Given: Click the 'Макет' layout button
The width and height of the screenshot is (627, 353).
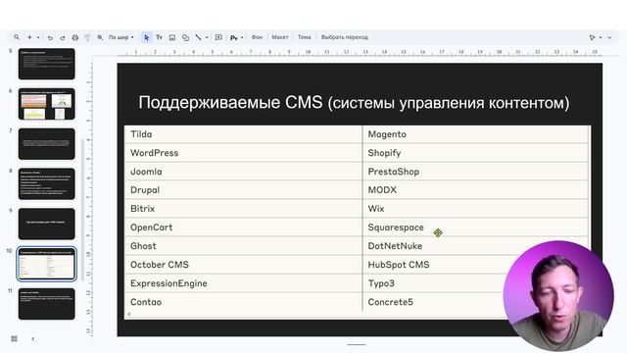Looking at the screenshot, I should 280,37.
